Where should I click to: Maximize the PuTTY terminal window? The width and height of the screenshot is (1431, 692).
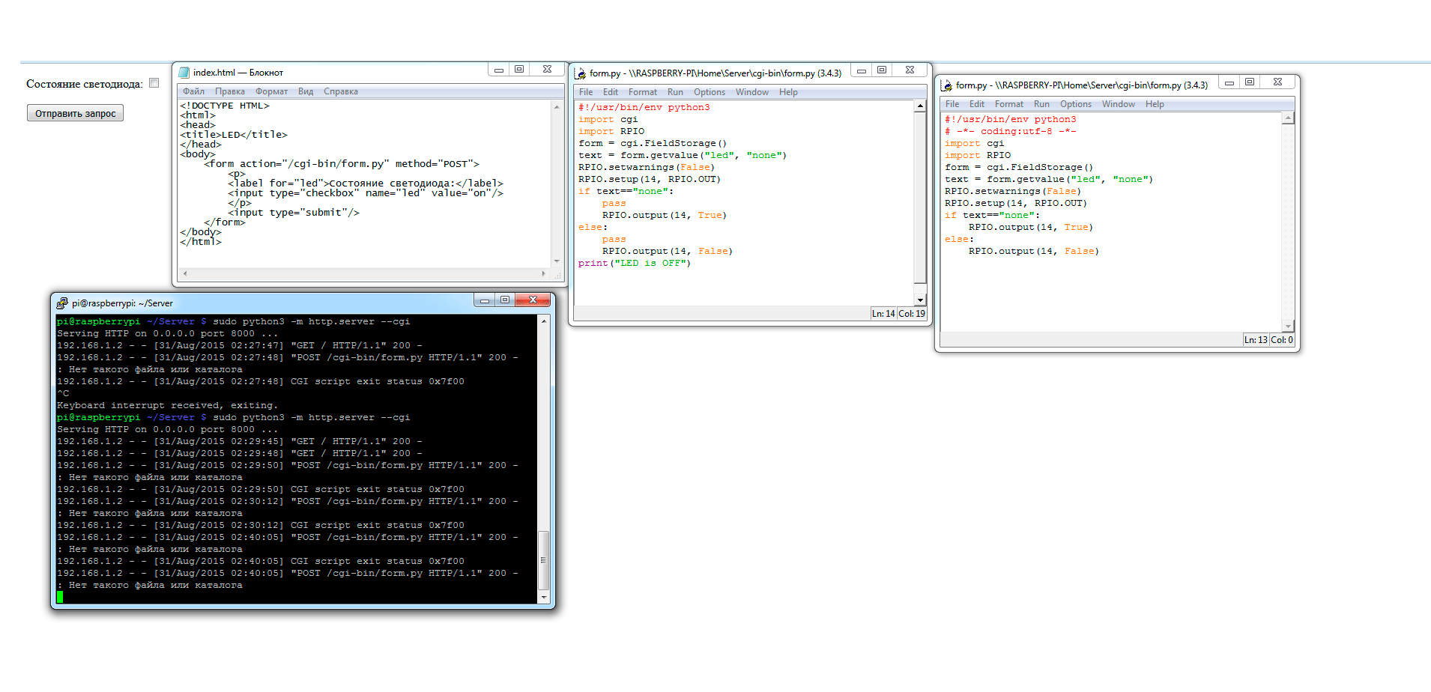click(x=505, y=300)
